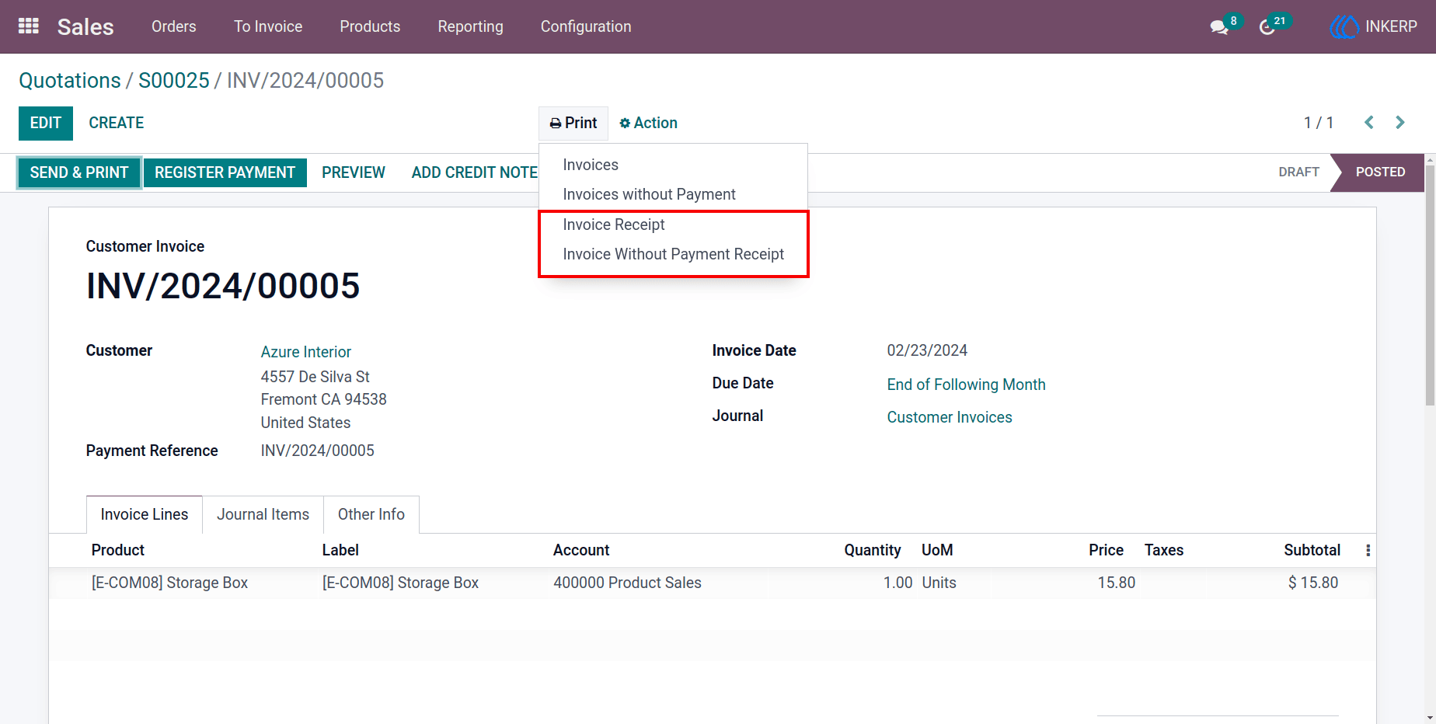
Task: Click the Sales app title
Action: 85,26
